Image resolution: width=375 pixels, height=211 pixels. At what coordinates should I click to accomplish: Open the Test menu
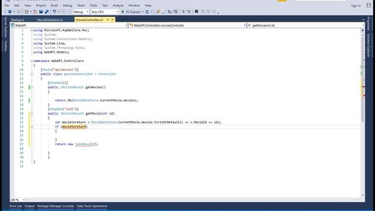pyautogui.click(x=105, y=5)
